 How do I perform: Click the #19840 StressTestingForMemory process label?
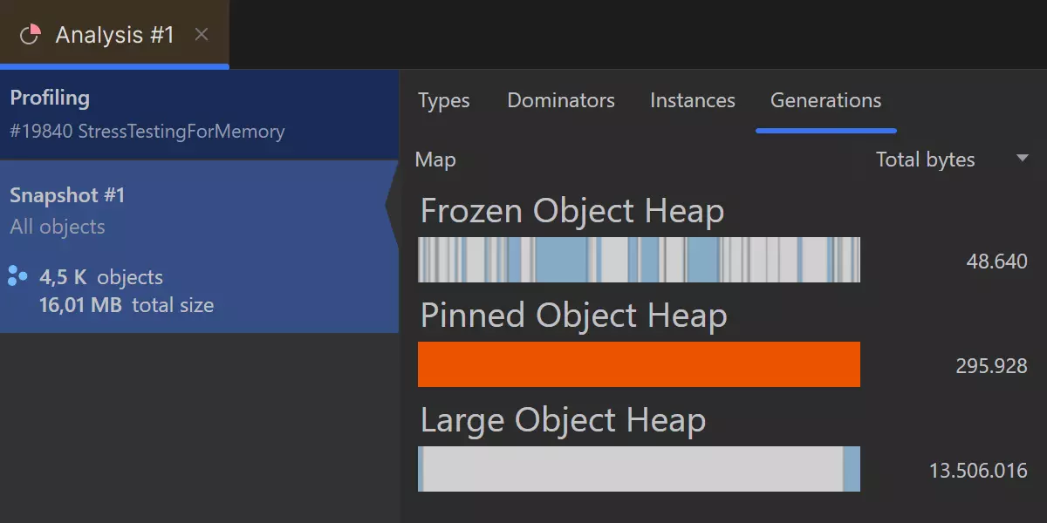(x=147, y=132)
